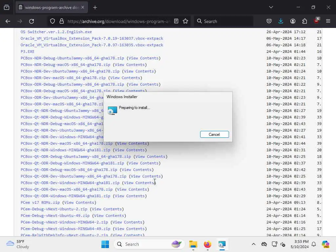Open the notifications bell icon

click(314, 244)
